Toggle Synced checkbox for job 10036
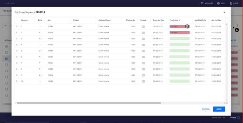 pyautogui.click(x=144, y=45)
